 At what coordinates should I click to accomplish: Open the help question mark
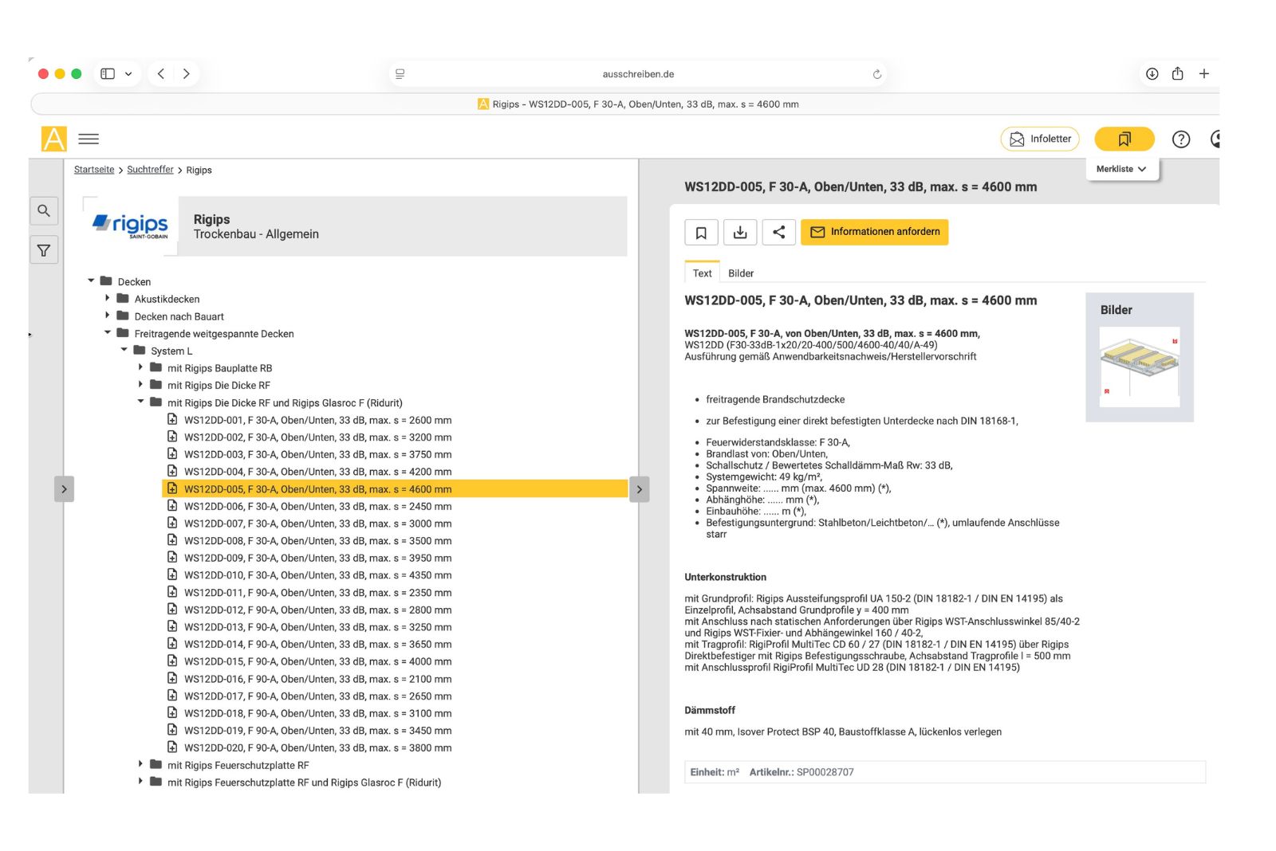[x=1180, y=139]
